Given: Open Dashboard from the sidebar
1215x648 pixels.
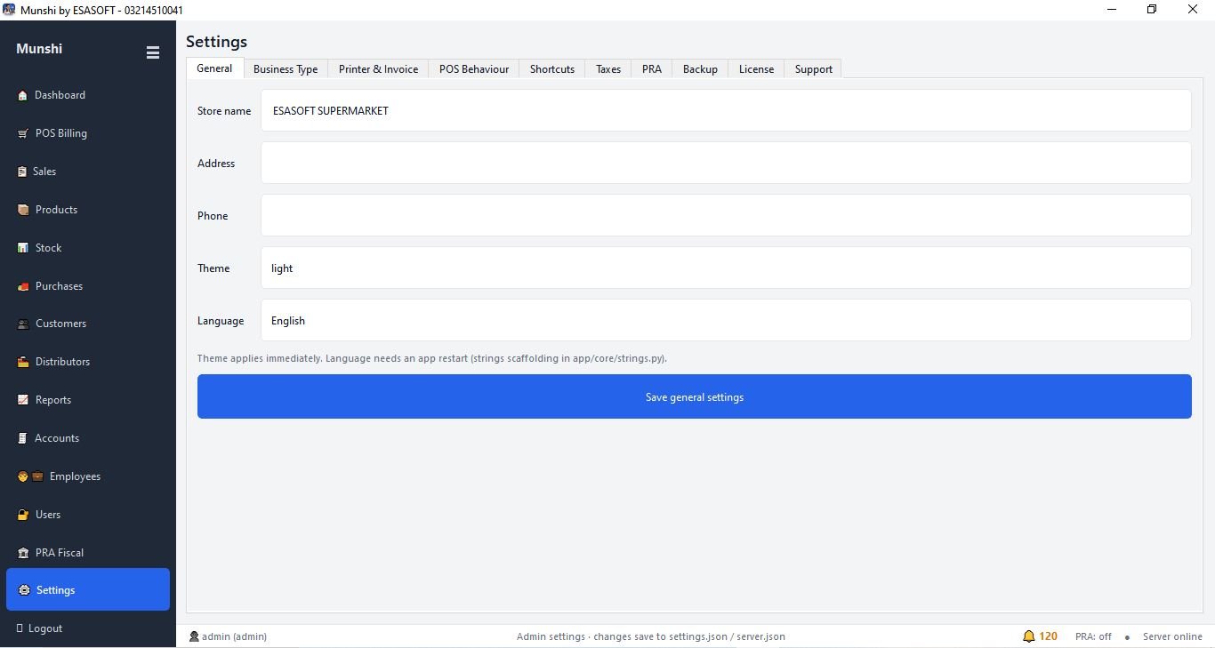Looking at the screenshot, I should click(87, 95).
